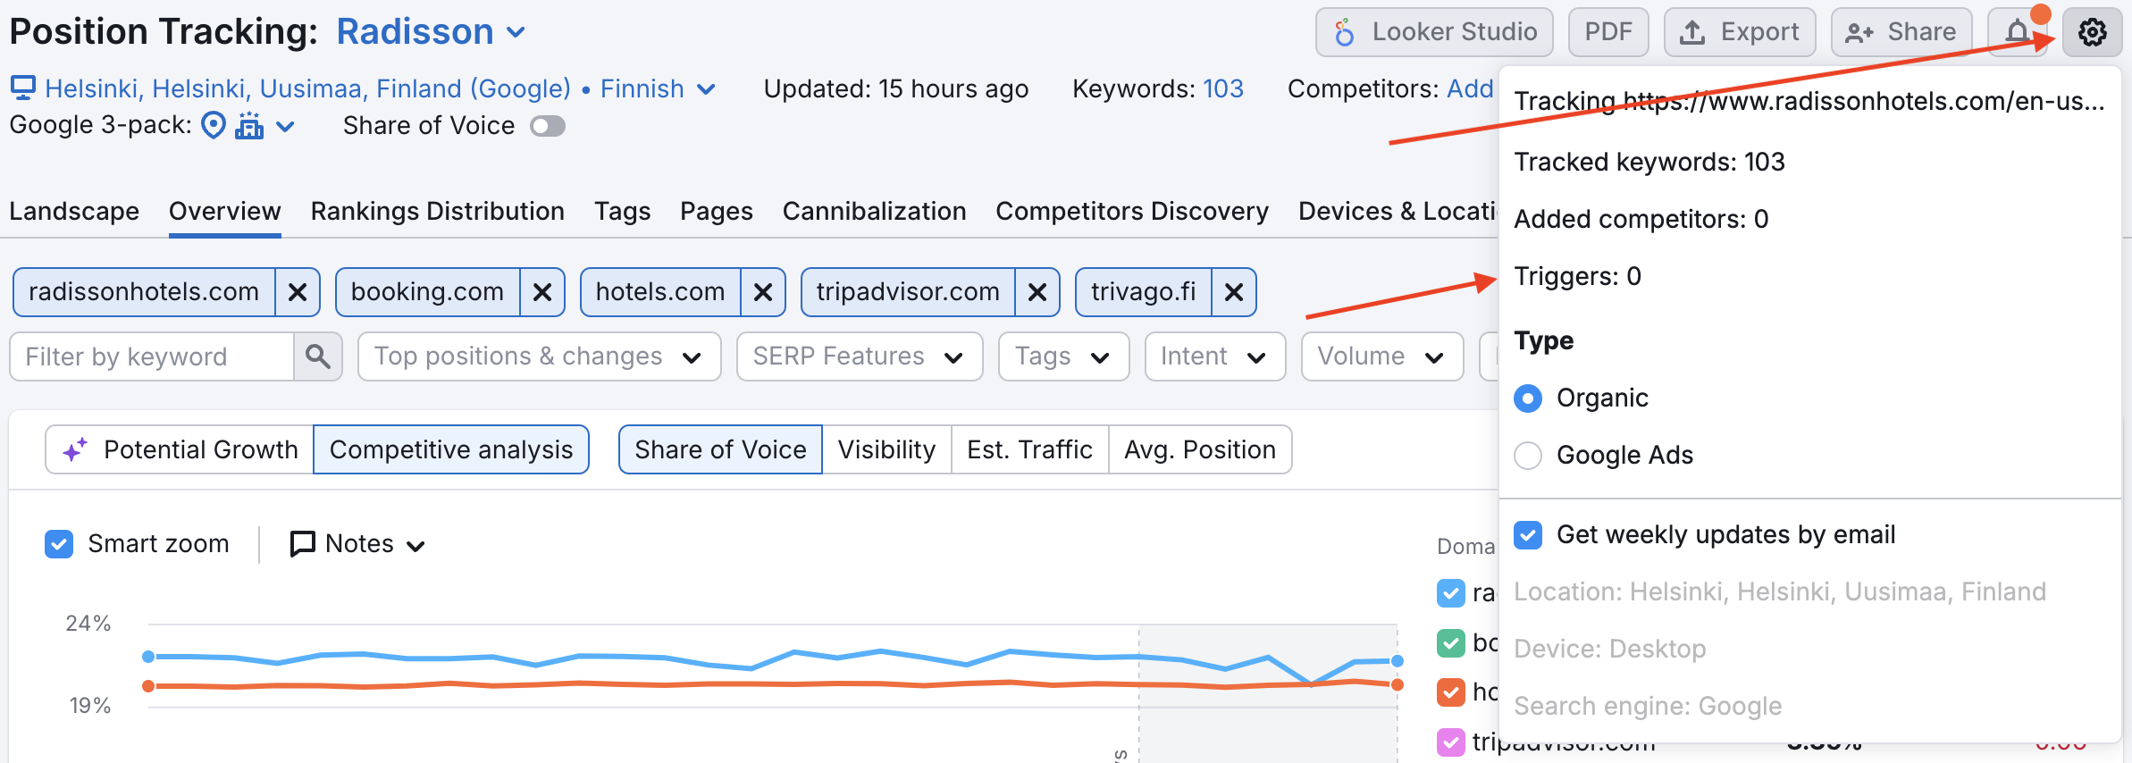2132x763 pixels.
Task: Click the Share button
Action: pos(1900,32)
